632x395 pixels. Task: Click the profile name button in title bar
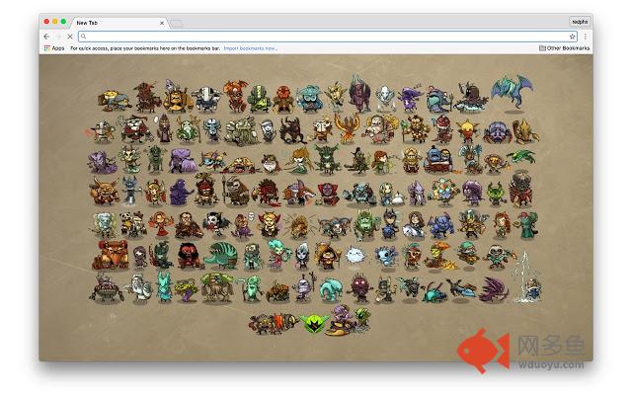pyautogui.click(x=580, y=22)
